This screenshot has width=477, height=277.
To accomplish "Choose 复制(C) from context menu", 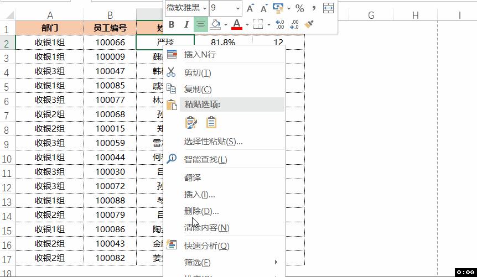I will click(224, 89).
